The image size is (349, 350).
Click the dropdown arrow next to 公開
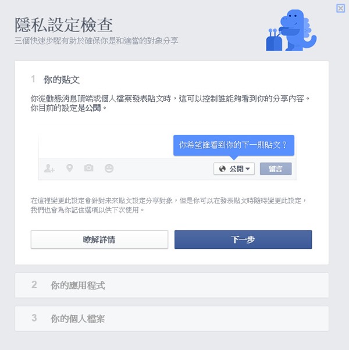click(x=248, y=169)
